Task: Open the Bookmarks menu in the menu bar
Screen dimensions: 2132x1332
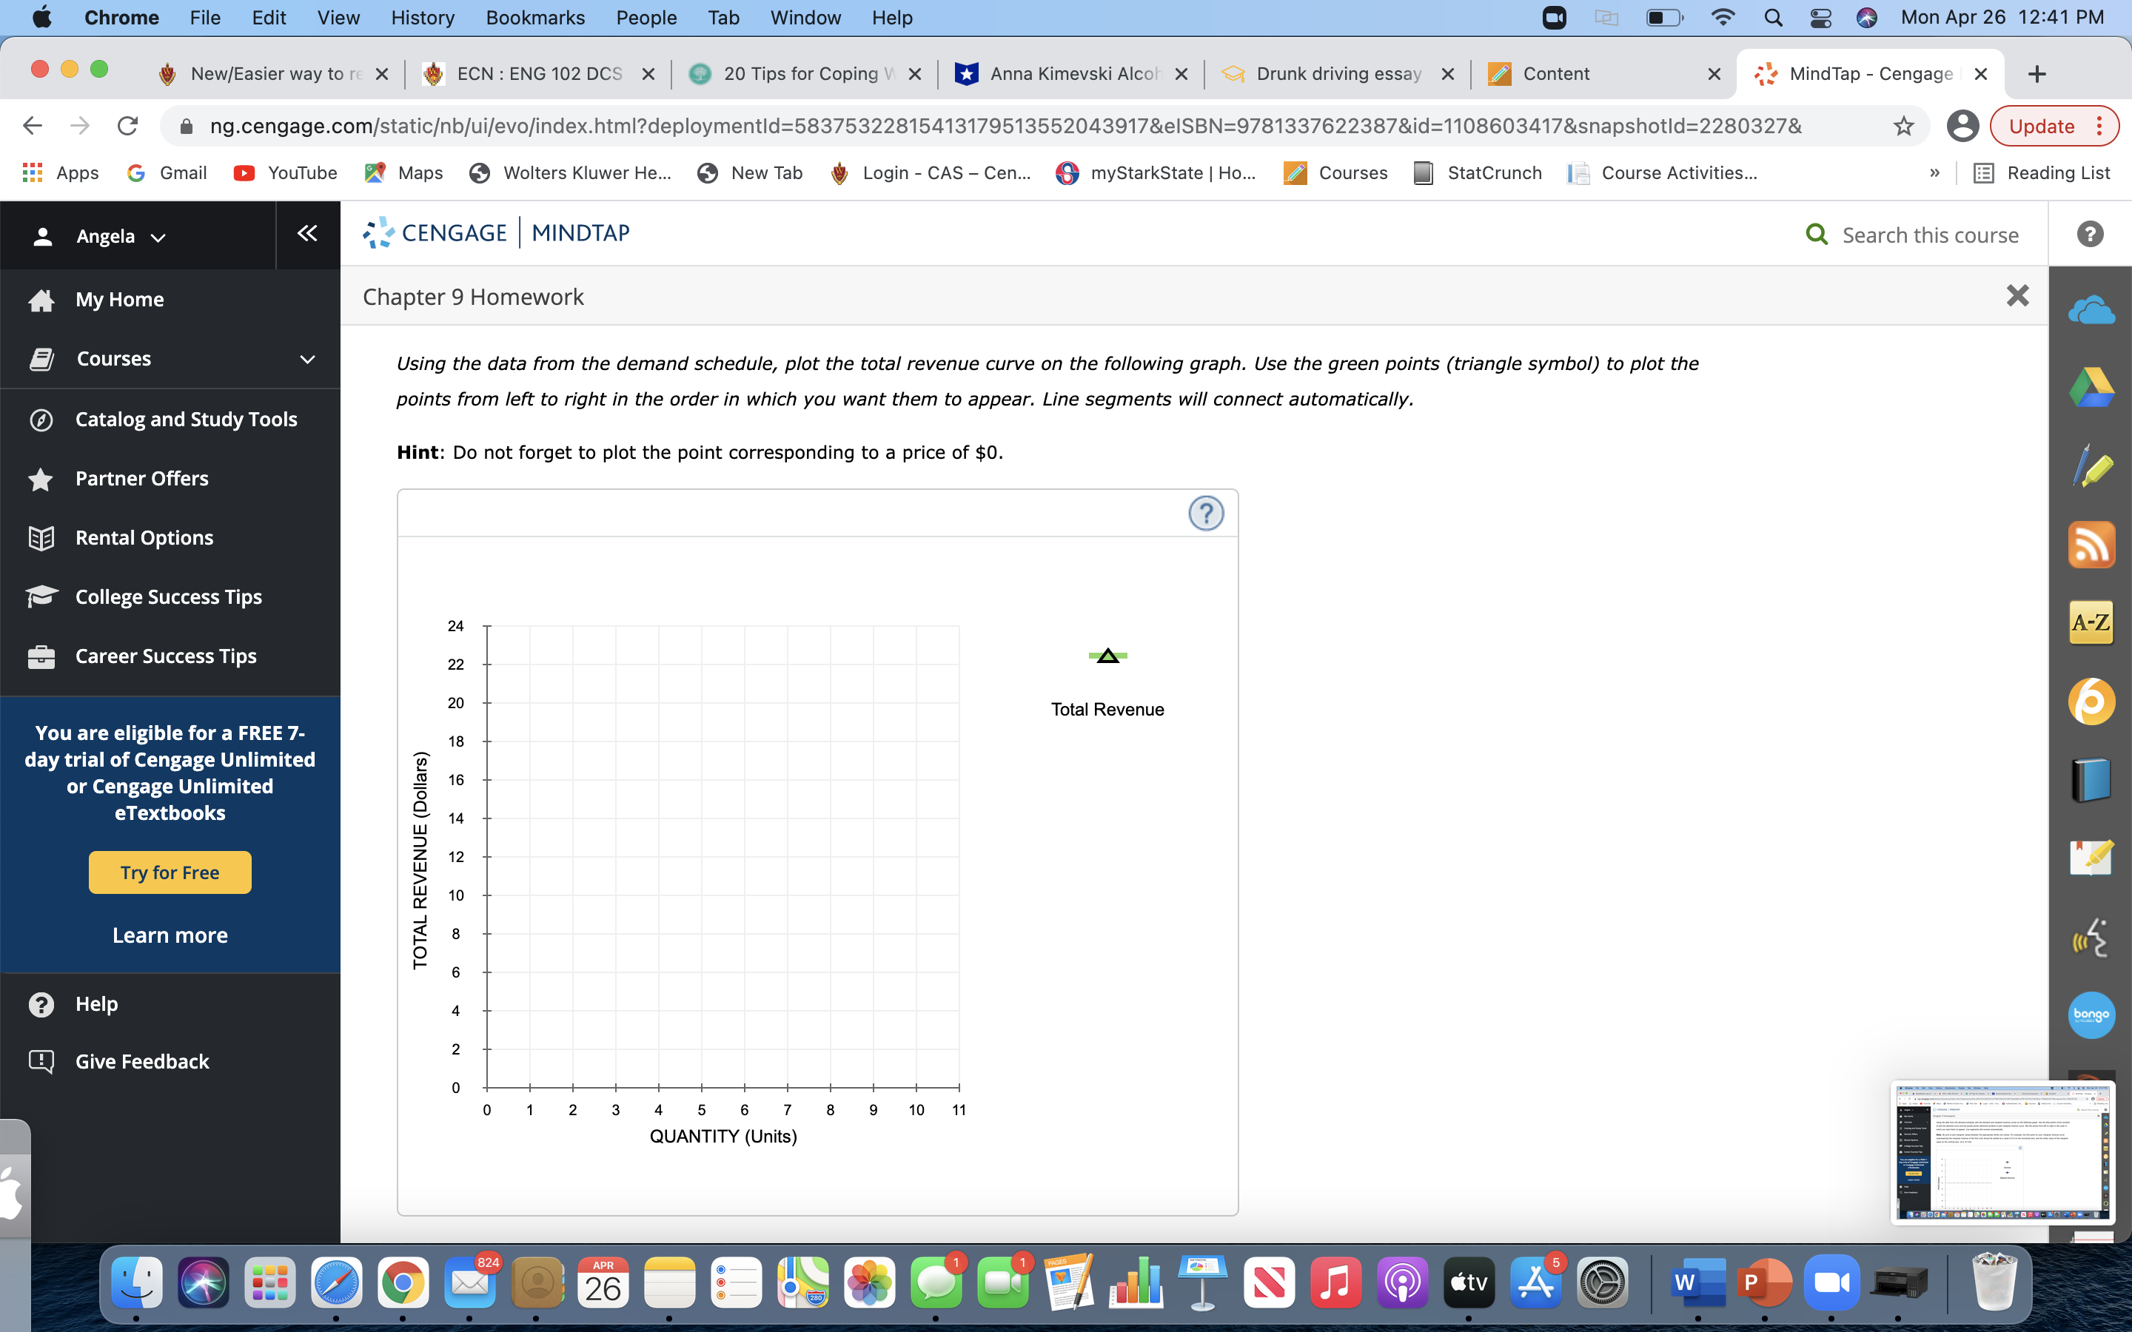Action: tap(534, 18)
